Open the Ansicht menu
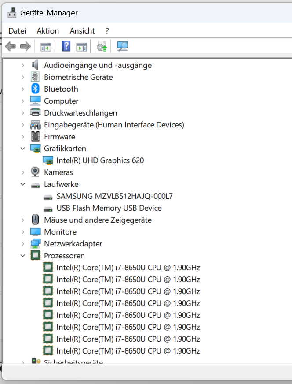The width and height of the screenshot is (292, 384). click(x=82, y=31)
